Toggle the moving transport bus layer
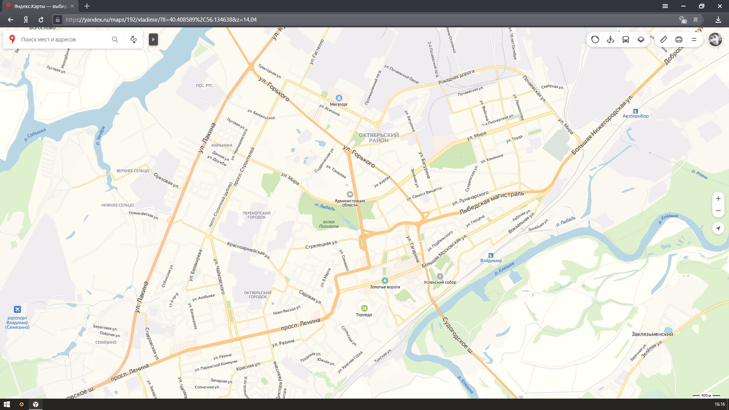729x410 pixels. [x=626, y=39]
